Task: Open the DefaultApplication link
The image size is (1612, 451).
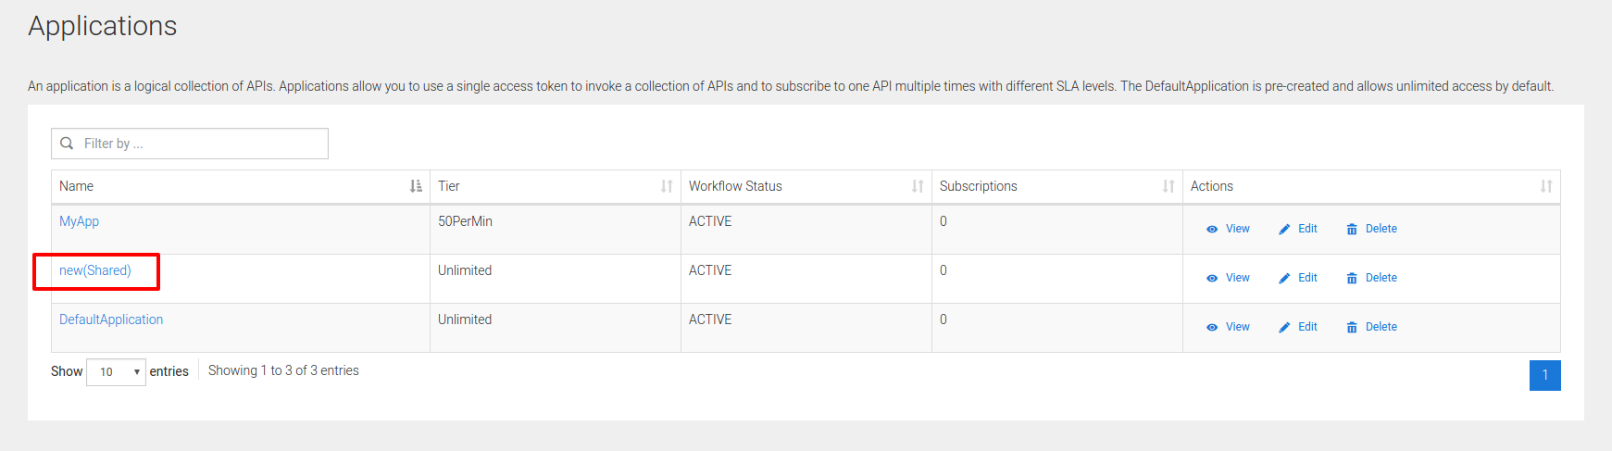Action: (111, 319)
